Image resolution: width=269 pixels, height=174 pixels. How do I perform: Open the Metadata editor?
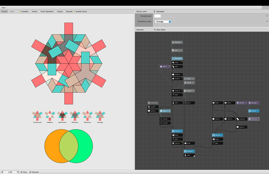point(159,12)
